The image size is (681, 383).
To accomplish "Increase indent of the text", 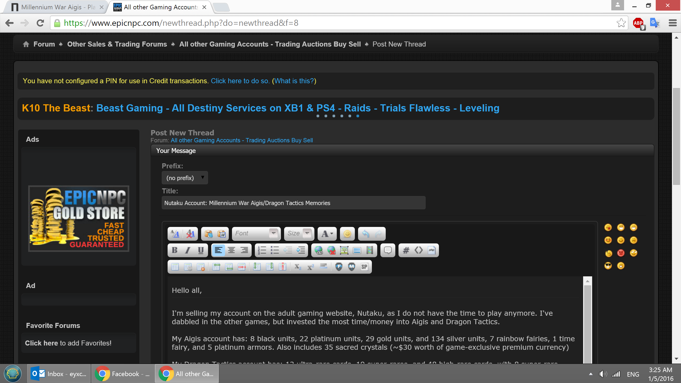I will [301, 250].
